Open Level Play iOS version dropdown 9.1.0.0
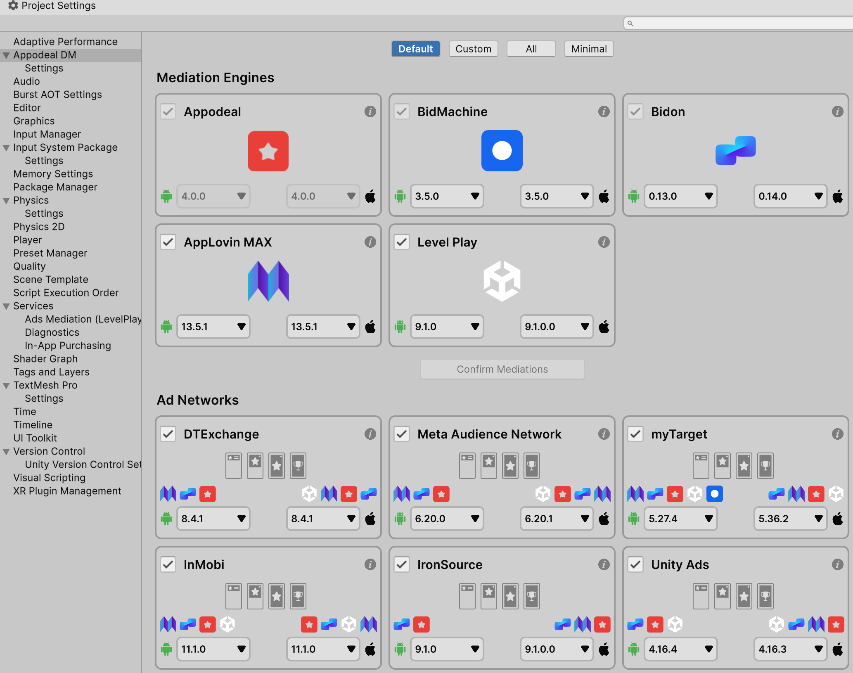 (557, 327)
